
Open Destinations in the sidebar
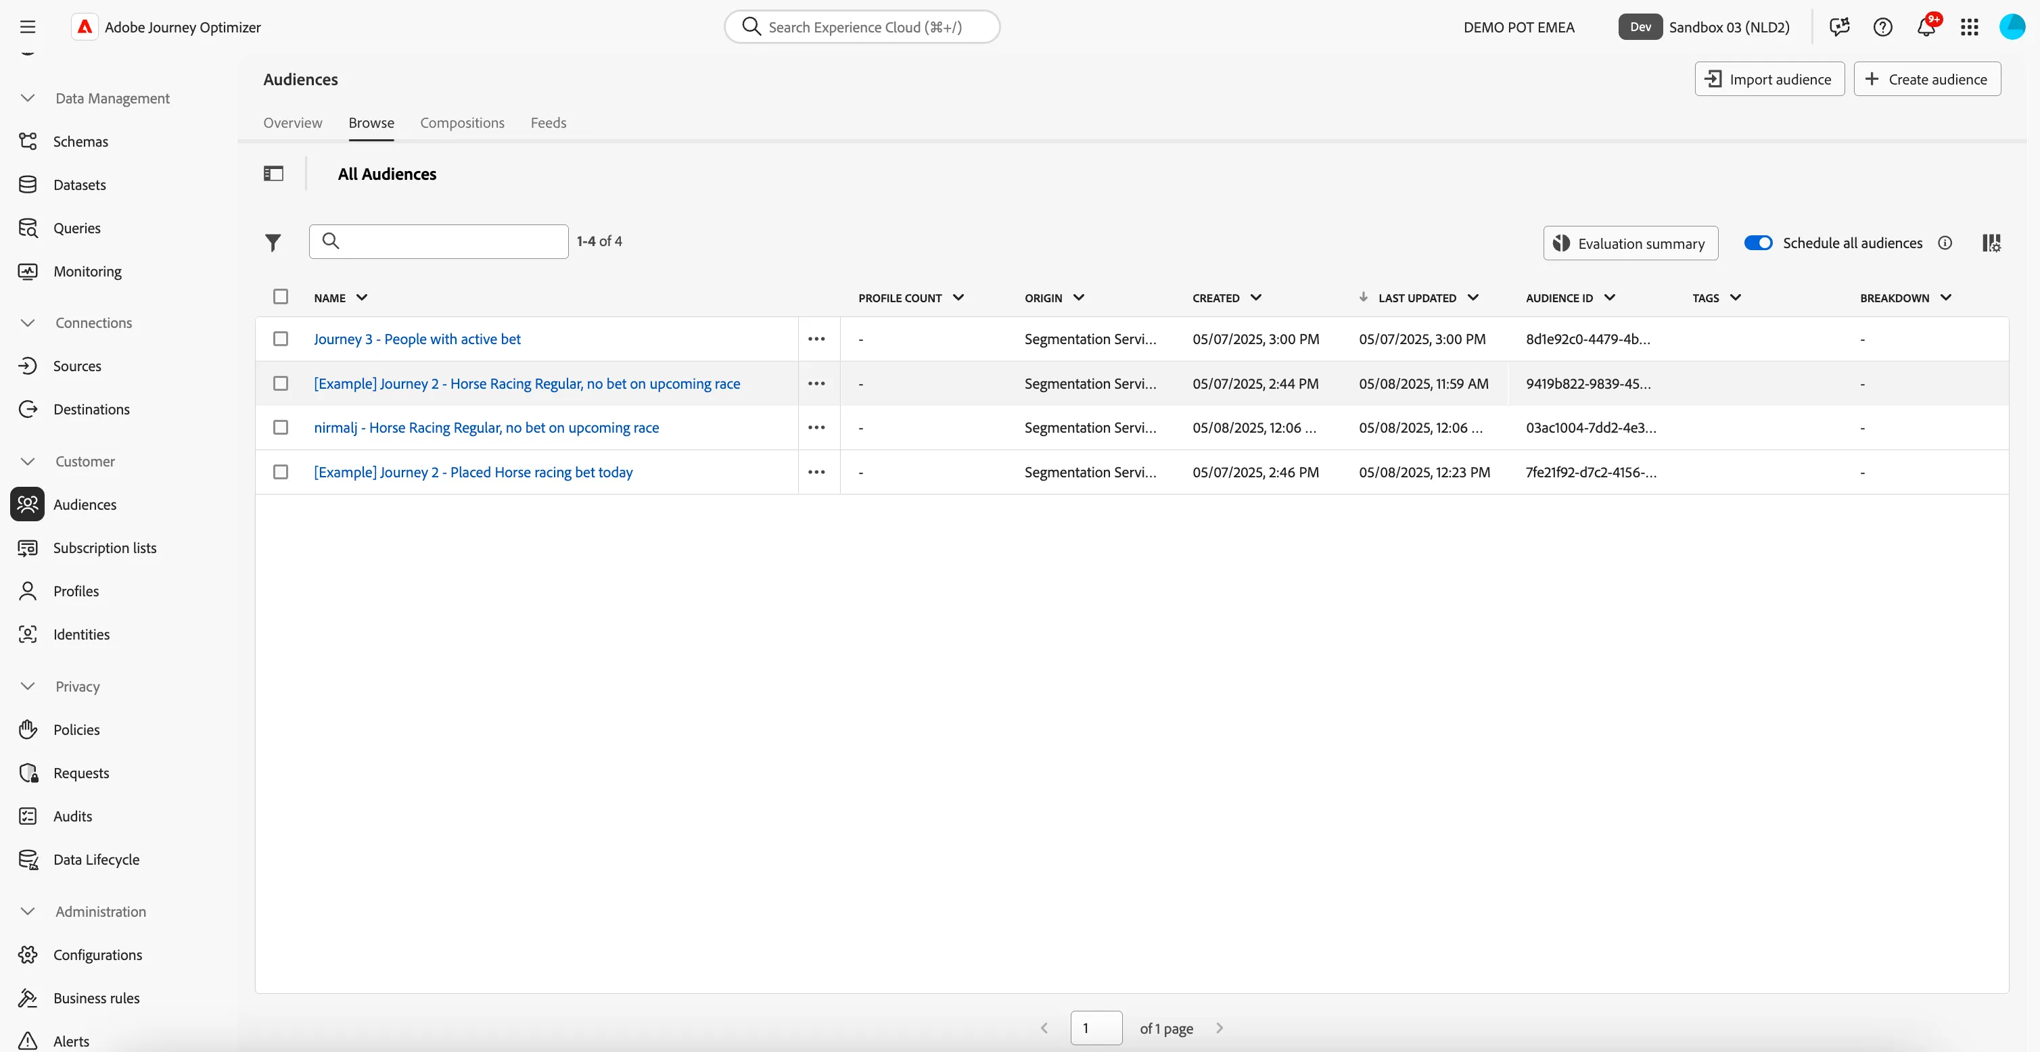(91, 409)
